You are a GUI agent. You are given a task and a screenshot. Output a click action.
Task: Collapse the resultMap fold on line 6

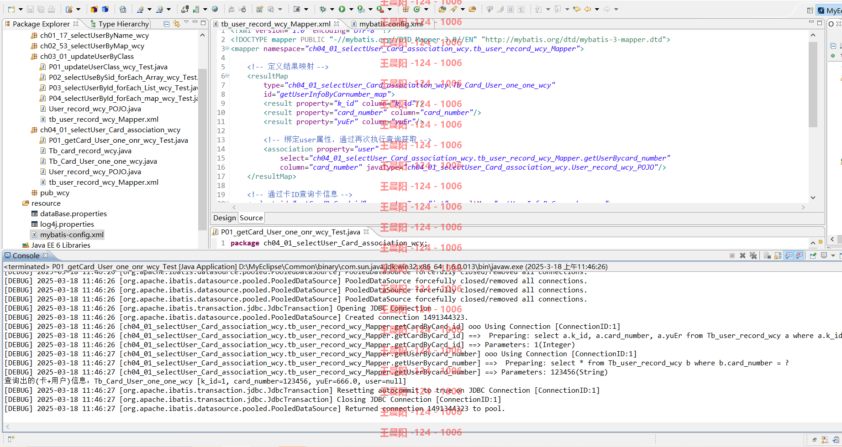click(227, 76)
